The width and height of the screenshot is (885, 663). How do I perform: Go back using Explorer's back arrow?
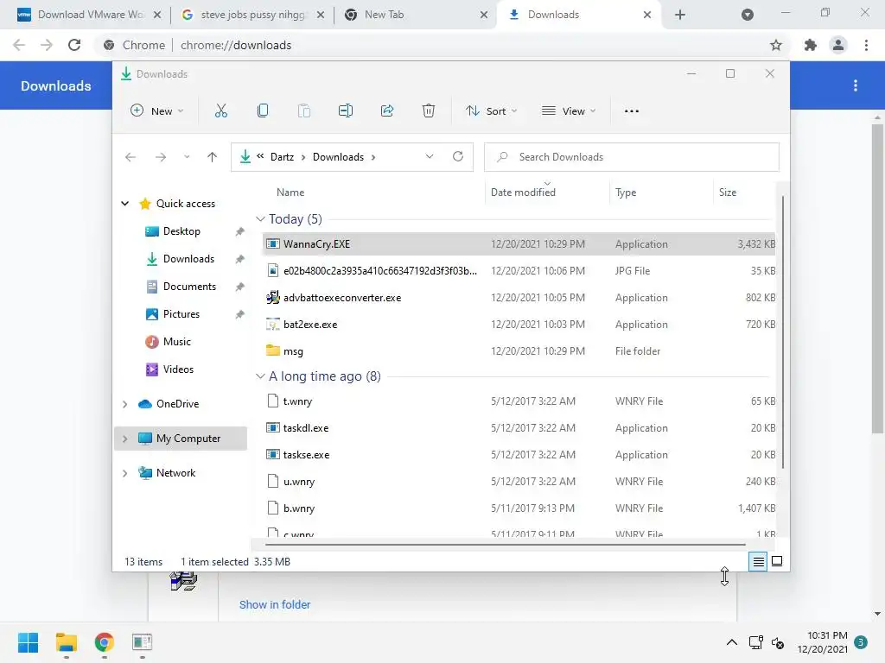(131, 157)
